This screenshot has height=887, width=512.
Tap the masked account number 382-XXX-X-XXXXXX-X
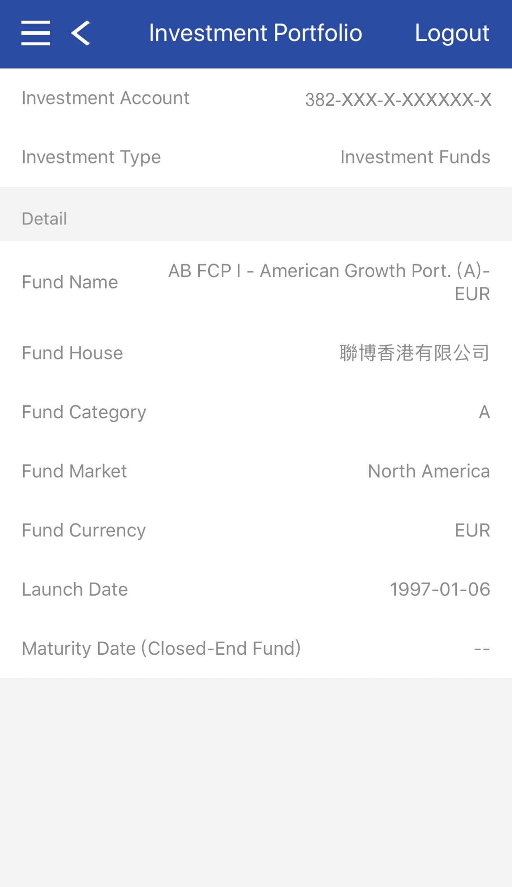398,99
